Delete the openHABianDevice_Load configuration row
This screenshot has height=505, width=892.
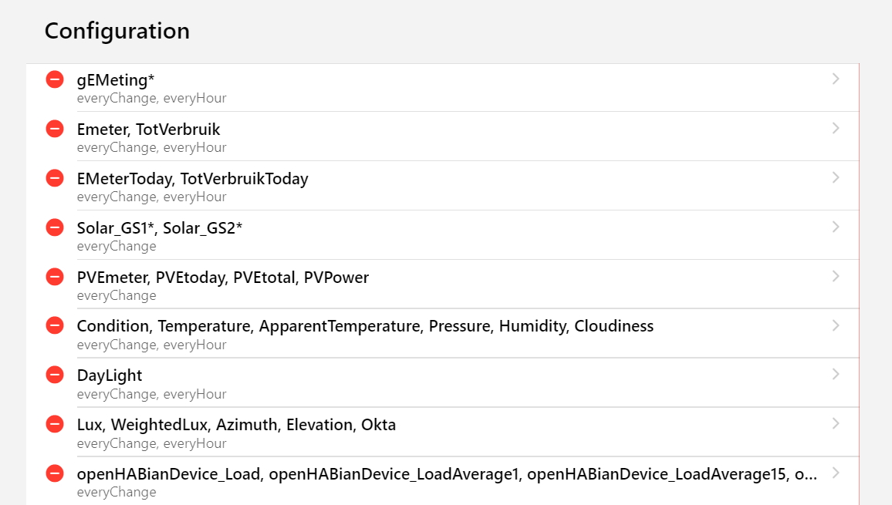[55, 473]
